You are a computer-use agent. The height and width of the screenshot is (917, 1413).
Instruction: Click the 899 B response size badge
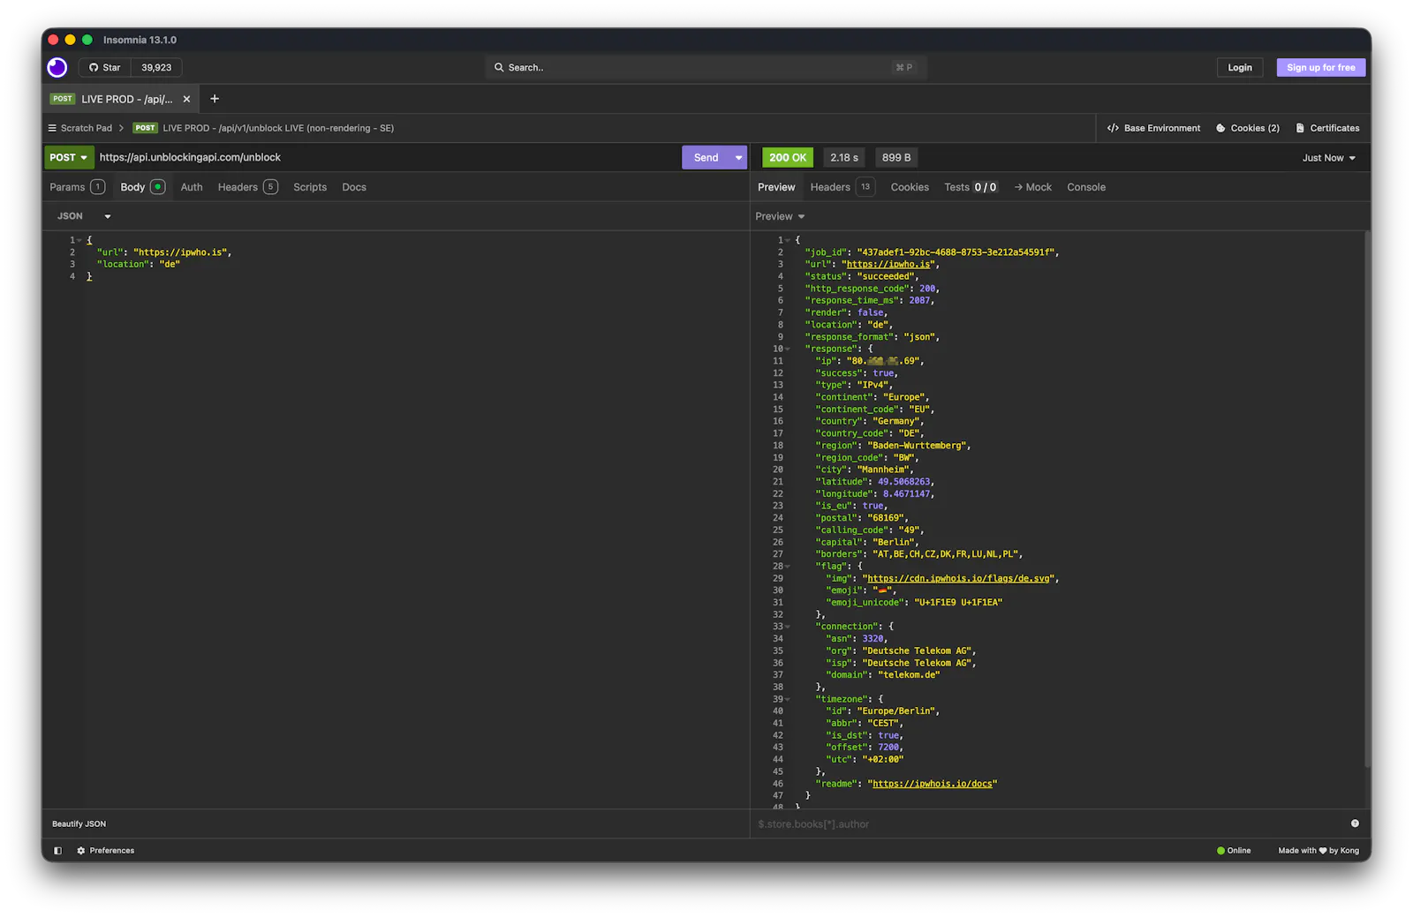895,158
